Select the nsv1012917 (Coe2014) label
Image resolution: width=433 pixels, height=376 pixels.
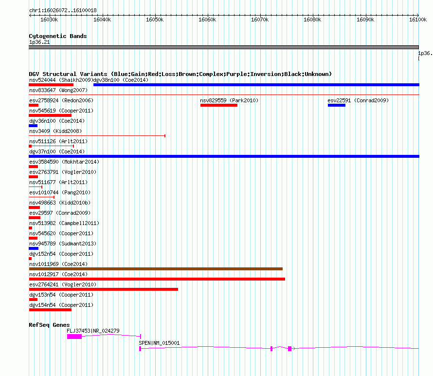pos(58,274)
